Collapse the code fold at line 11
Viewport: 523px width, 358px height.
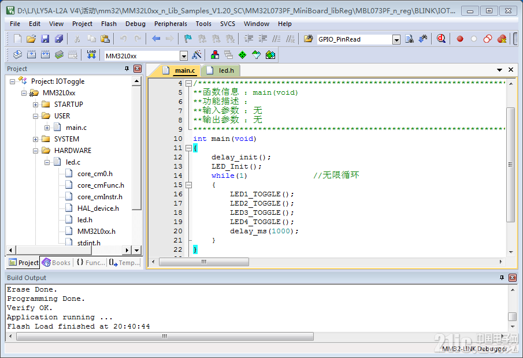coord(189,148)
